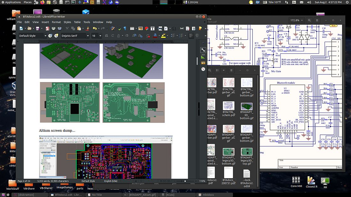Screen dimensions: 351x197
Task: Click the Writer document vertical scrollbar
Action: click(197, 61)
